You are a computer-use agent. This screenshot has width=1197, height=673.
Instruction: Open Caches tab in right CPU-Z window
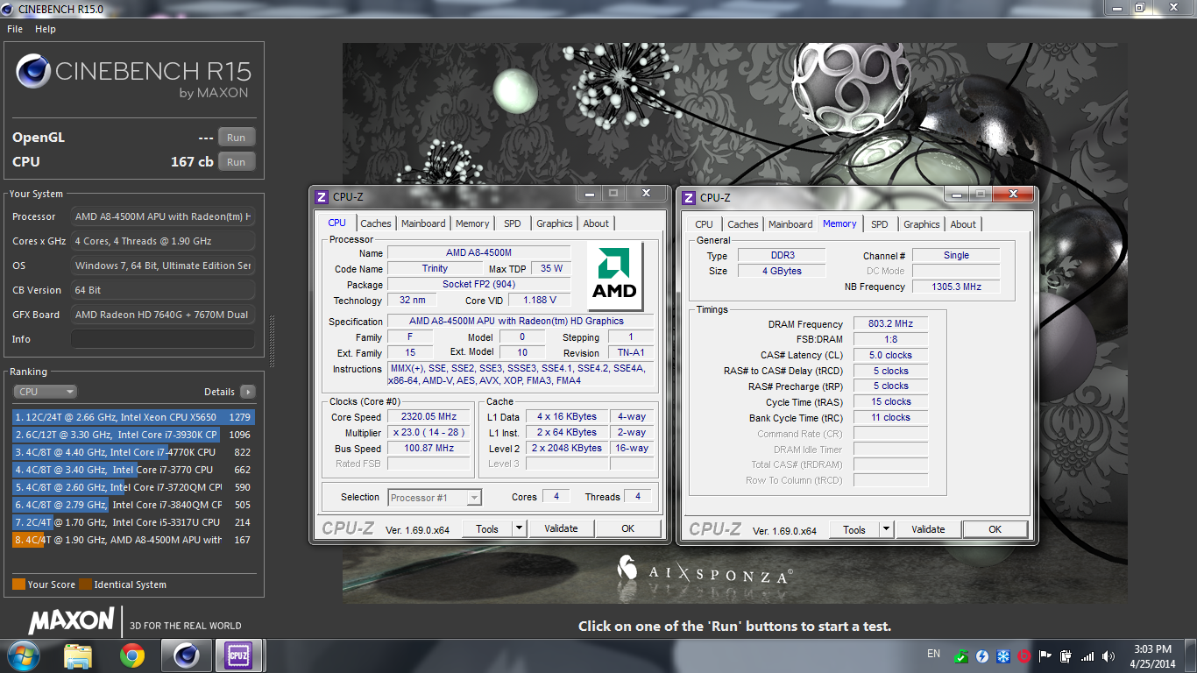(x=743, y=224)
